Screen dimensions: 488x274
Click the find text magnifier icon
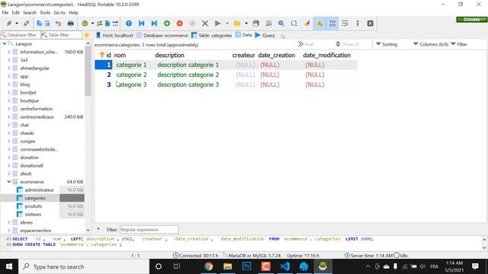[x=281, y=24]
